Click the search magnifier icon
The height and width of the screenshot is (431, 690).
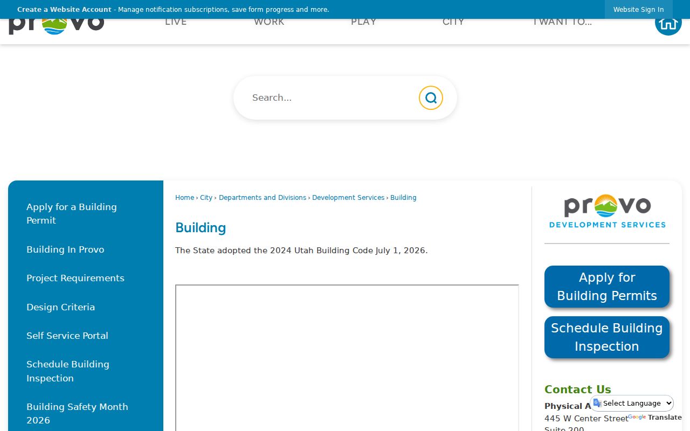[431, 98]
